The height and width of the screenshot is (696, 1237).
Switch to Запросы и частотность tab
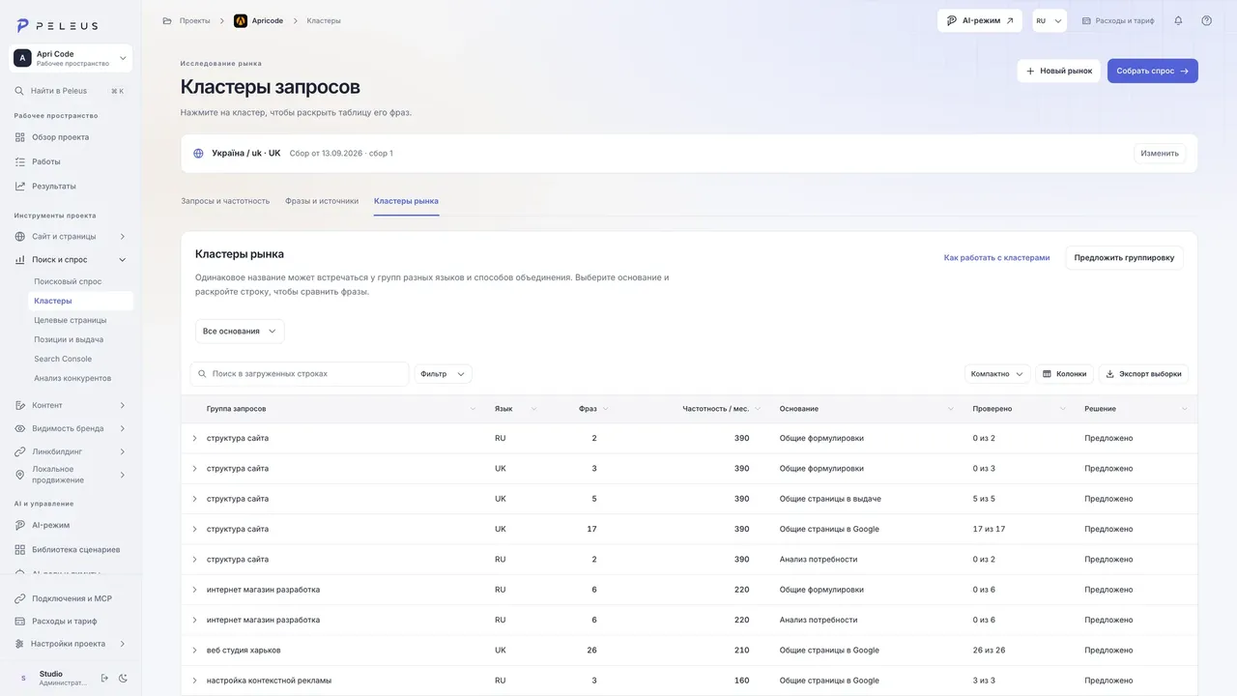(x=225, y=201)
